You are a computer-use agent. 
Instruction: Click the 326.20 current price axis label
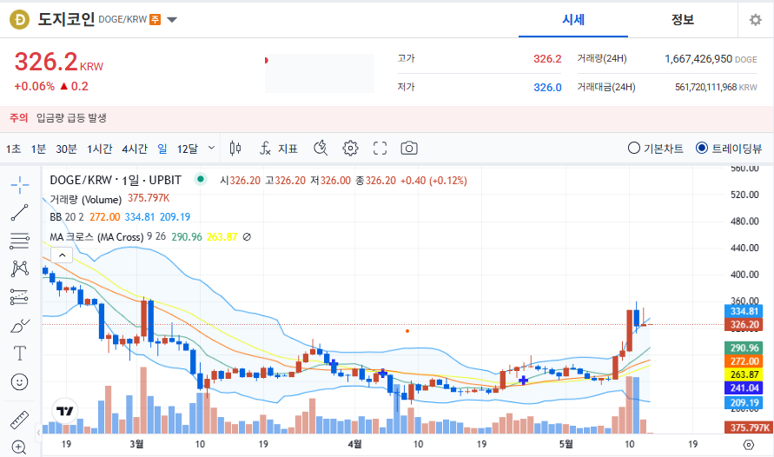click(744, 325)
